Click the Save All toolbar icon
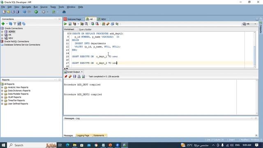 pyautogui.click(x=17, y=12)
